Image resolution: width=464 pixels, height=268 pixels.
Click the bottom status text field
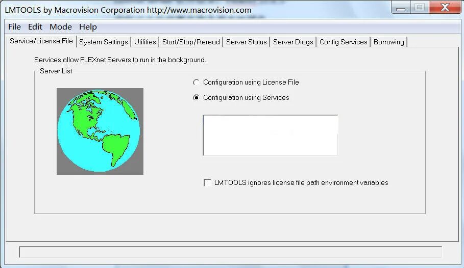[x=231, y=252]
